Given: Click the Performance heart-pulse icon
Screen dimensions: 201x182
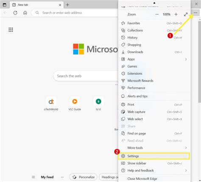Looking at the screenshot, I should (x=123, y=88).
